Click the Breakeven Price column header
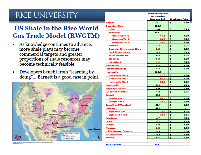The image size is (201, 155). pyautogui.click(x=179, y=19)
